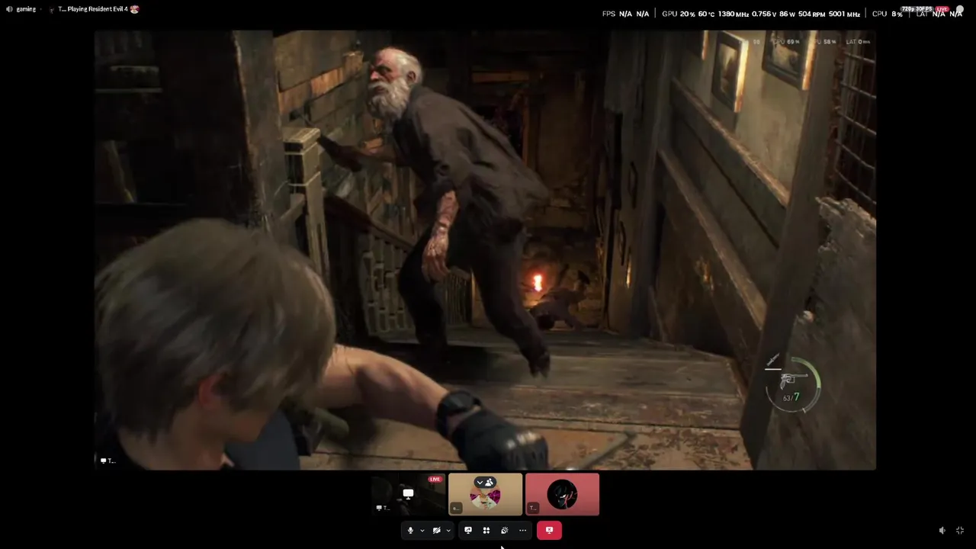Click the GPU label in the overlay
This screenshot has width=976, height=549.
pos(669,14)
